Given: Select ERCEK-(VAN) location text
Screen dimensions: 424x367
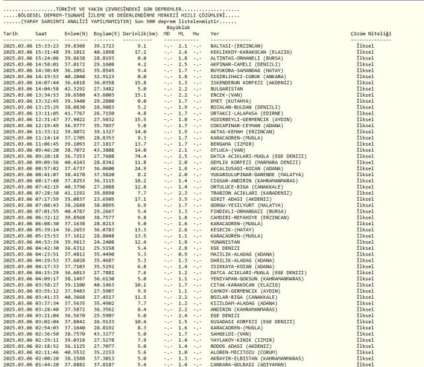Looking at the screenshot, I should (226, 95).
